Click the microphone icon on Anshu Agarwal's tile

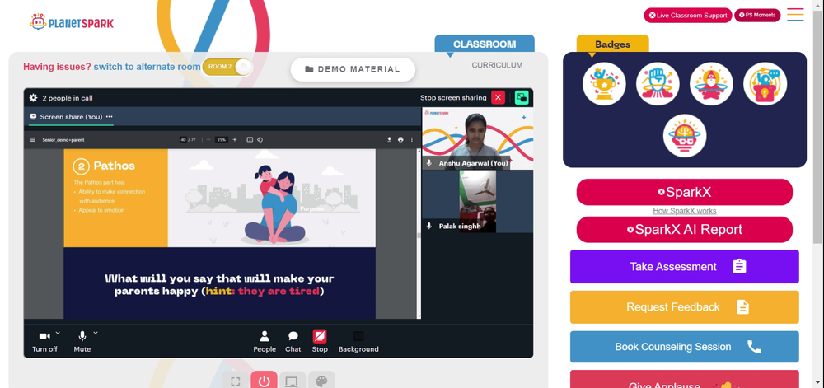[429, 163]
